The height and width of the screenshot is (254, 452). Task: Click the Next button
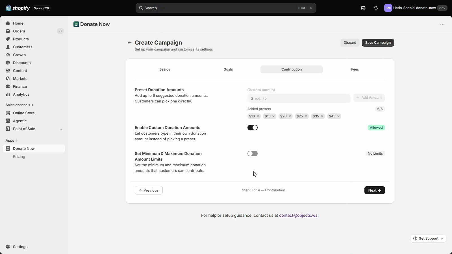[375, 190]
